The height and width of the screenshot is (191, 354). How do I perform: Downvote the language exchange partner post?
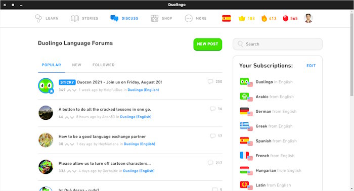(72, 145)
